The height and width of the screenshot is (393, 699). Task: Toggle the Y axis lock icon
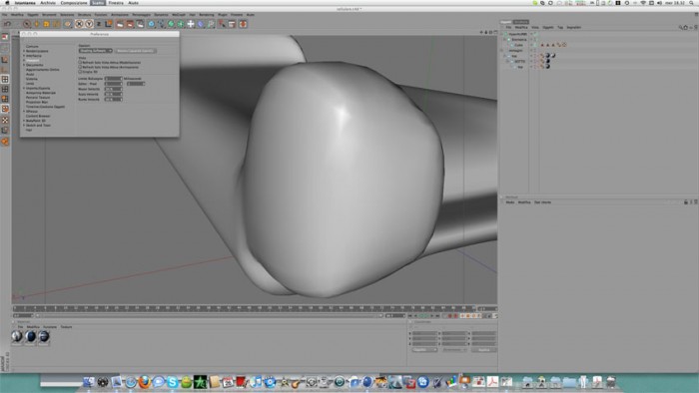tap(89, 24)
